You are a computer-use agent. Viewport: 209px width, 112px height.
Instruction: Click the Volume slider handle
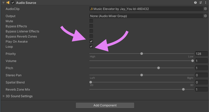point(193,61)
